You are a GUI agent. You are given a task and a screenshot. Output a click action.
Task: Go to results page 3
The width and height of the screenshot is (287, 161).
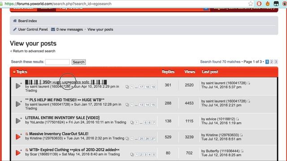coord(276,62)
